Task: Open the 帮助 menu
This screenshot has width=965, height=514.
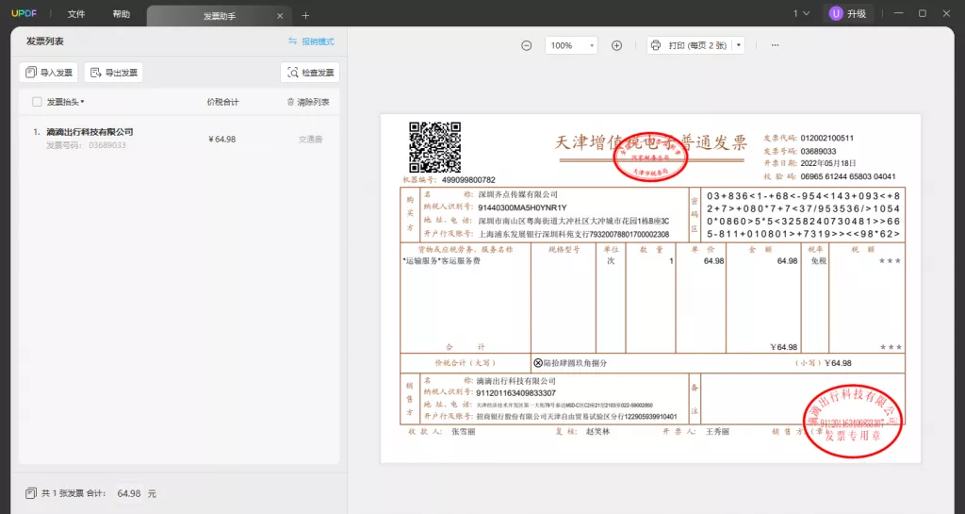Action: 122,14
